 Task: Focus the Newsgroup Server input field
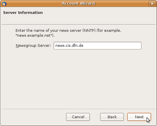pos(98,46)
